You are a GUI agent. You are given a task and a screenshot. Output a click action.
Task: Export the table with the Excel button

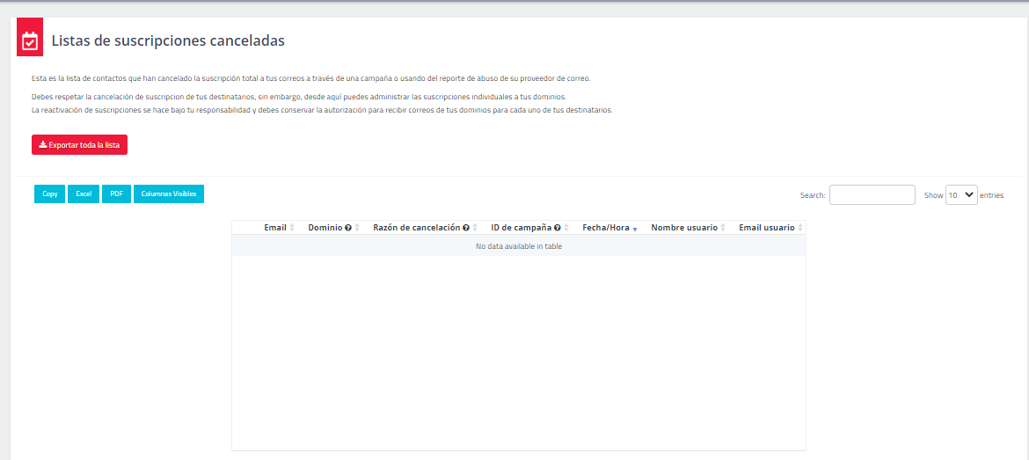(x=84, y=193)
